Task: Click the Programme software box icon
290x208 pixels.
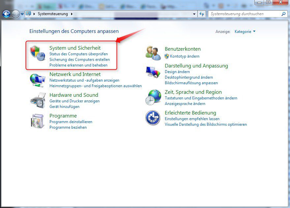Action: point(39,121)
